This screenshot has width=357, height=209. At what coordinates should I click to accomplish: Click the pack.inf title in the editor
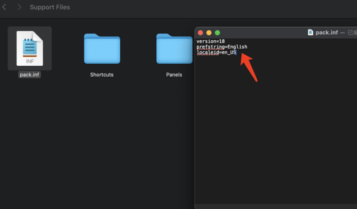[x=326, y=32]
